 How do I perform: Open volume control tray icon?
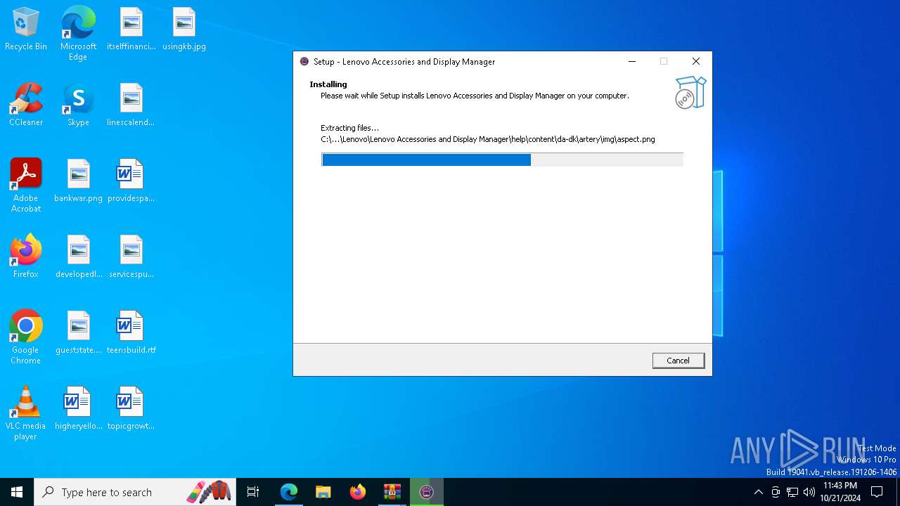click(x=809, y=492)
